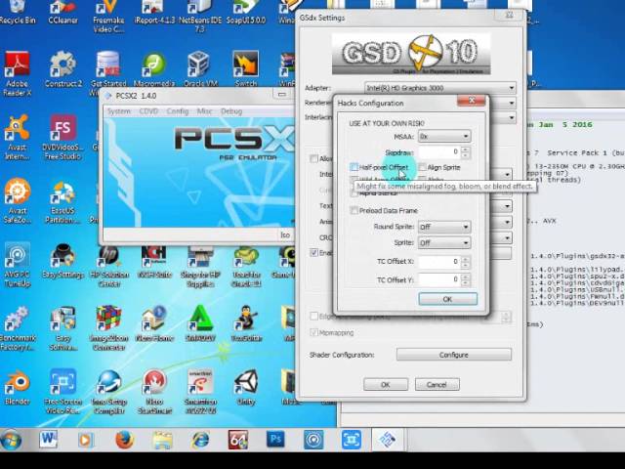
Task: Launch the EaseUS Partition Master shortcut
Action: point(62,201)
